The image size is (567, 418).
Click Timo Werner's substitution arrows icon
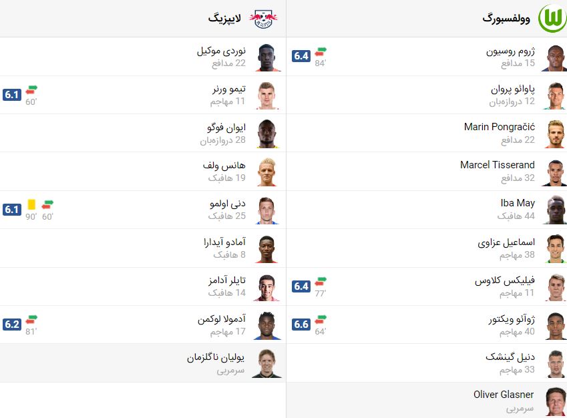(x=31, y=89)
